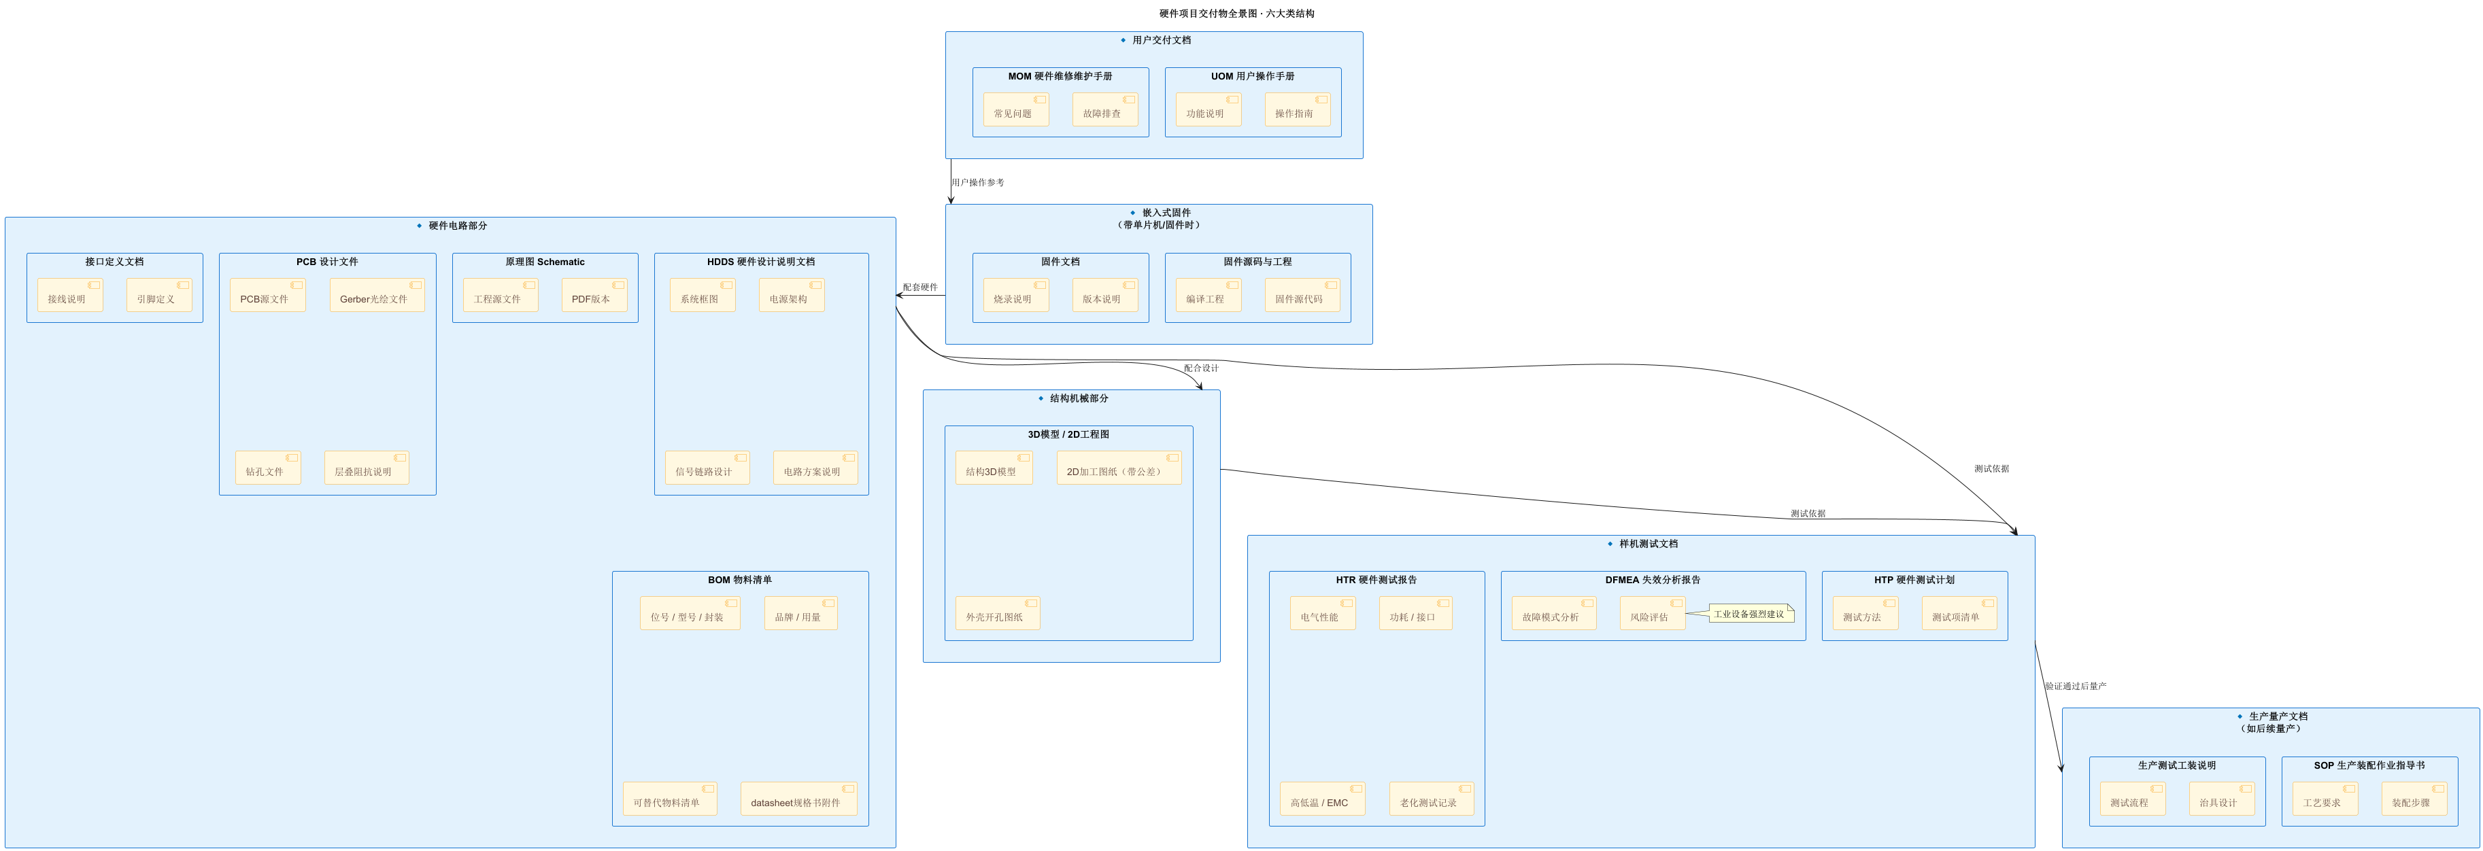The height and width of the screenshot is (851, 2483).
Task: Click the 功能说明 component
Action: [1209, 110]
